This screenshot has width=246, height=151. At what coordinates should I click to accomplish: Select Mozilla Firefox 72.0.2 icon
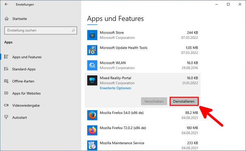(x=92, y=130)
